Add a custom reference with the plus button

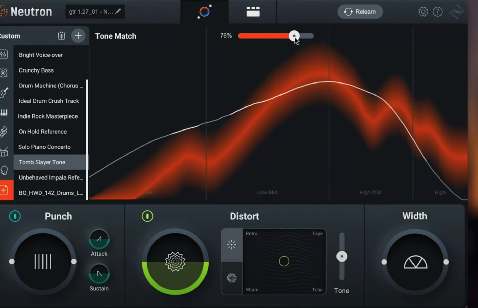pos(78,36)
